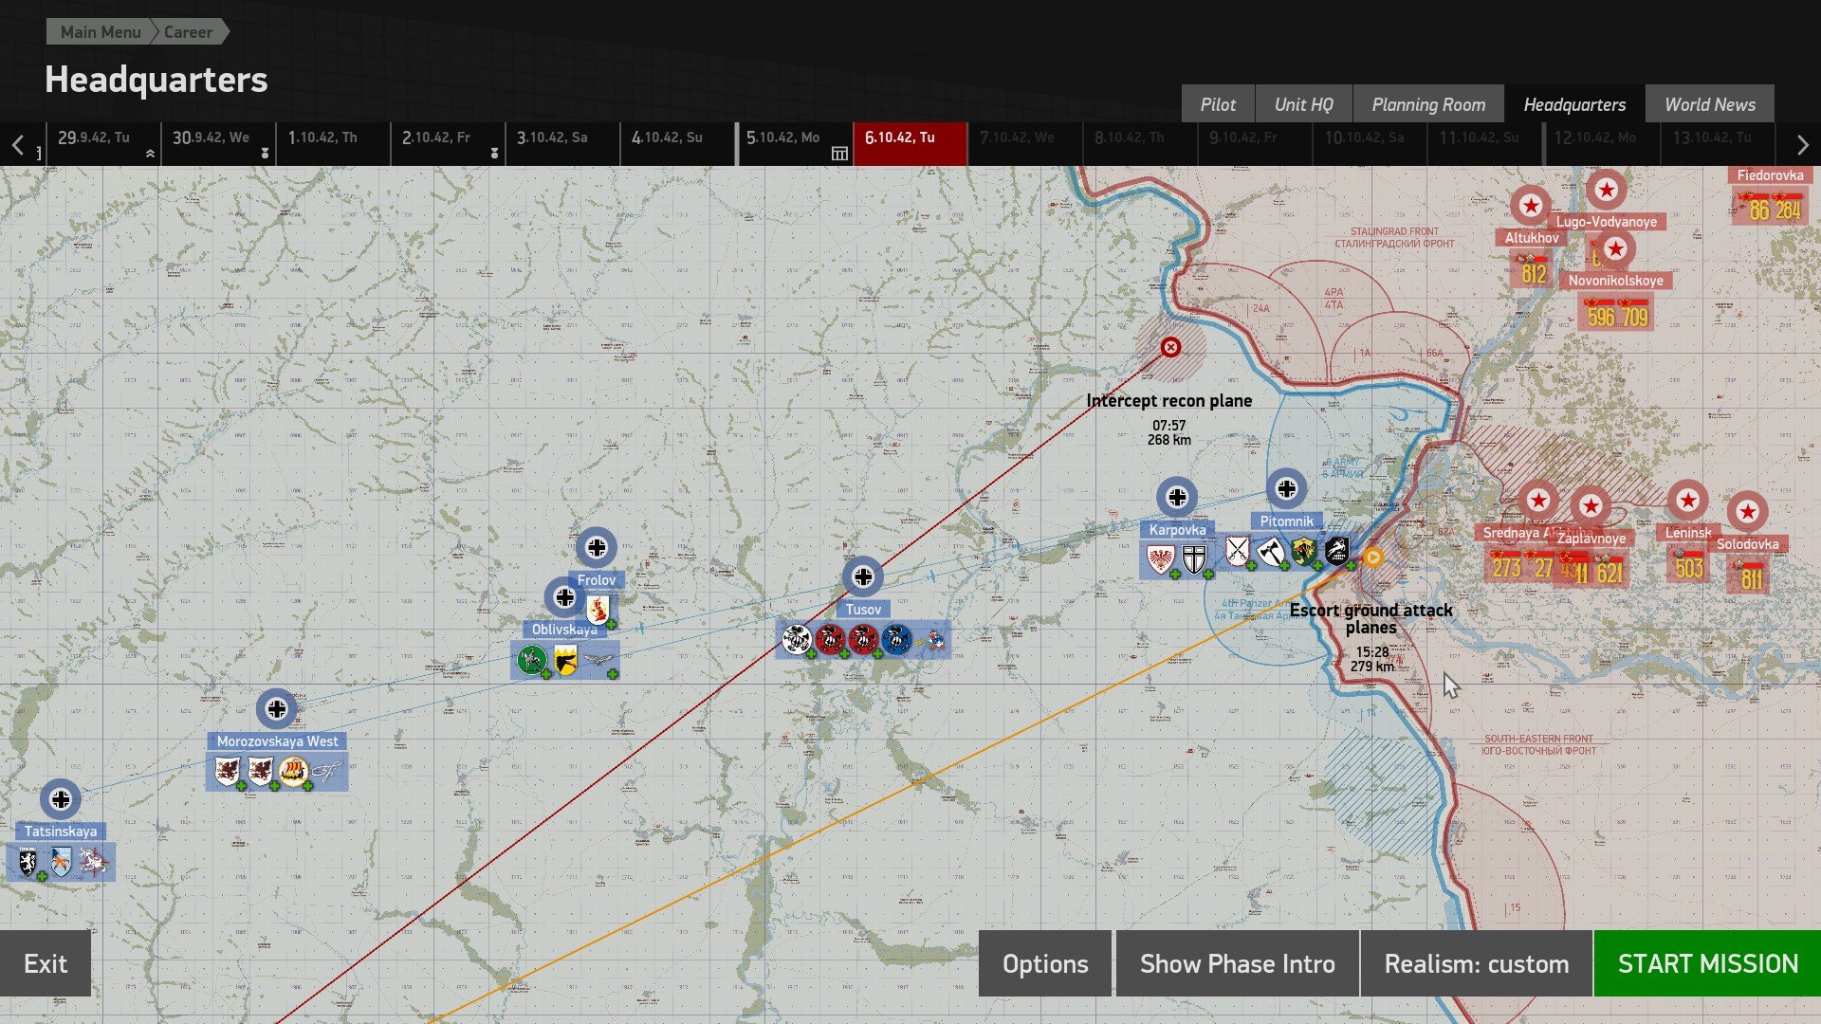This screenshot has height=1024, width=1821.
Task: Select the Pitomnik airfield marker
Action: 1287,489
